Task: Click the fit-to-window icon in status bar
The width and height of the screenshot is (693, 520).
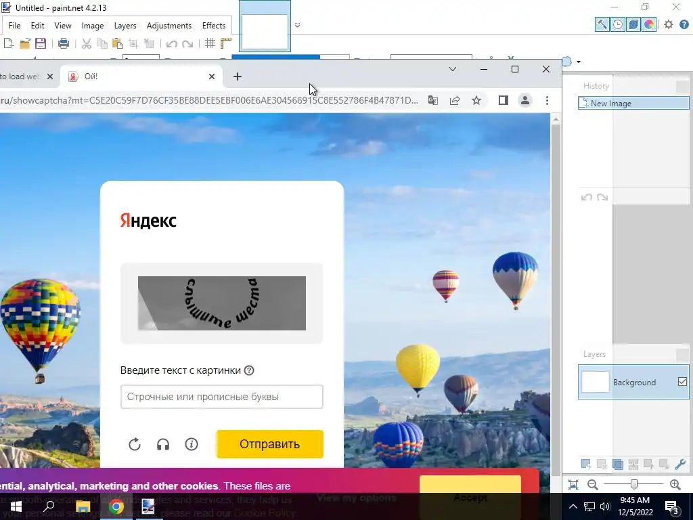Action: 573,485
